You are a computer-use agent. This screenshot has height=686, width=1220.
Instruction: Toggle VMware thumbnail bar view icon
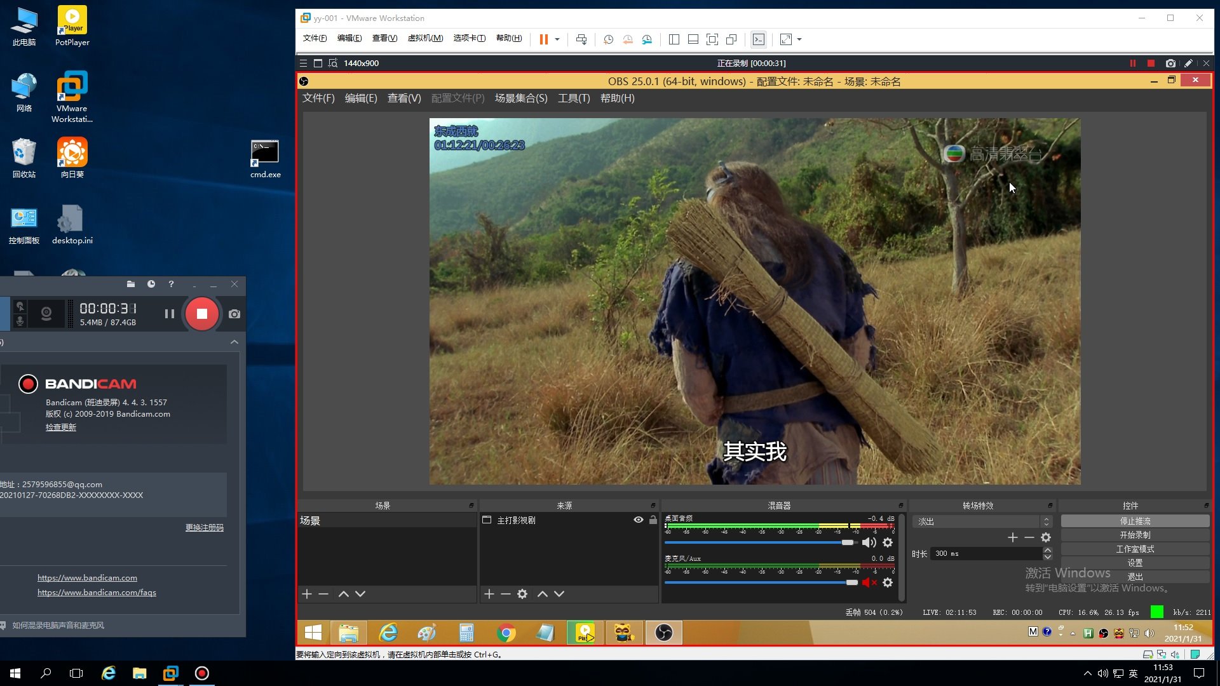(693, 39)
